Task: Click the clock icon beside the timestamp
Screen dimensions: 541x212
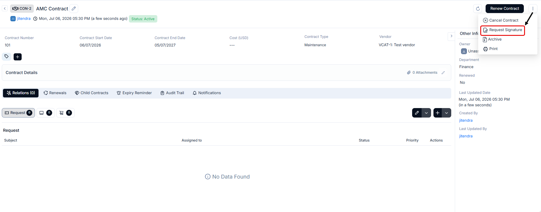Action: (x=35, y=19)
